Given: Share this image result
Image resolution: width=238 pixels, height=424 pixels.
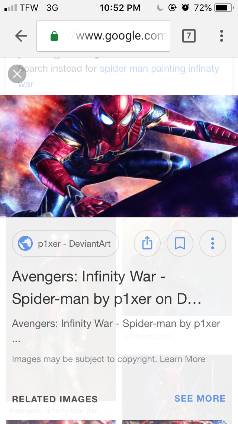Looking at the screenshot, I should tap(147, 243).
